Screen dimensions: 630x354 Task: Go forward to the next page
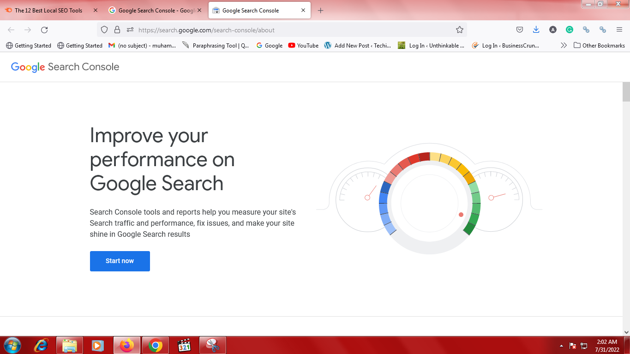(28, 30)
